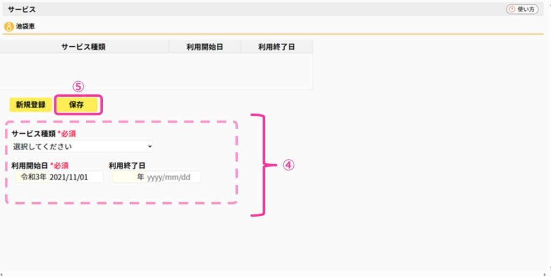The image size is (551, 277).
Task: Click the 利用開始日 column header
Action: pos(205,47)
